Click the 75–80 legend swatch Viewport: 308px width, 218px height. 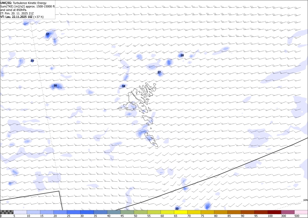(x=207, y=212)
